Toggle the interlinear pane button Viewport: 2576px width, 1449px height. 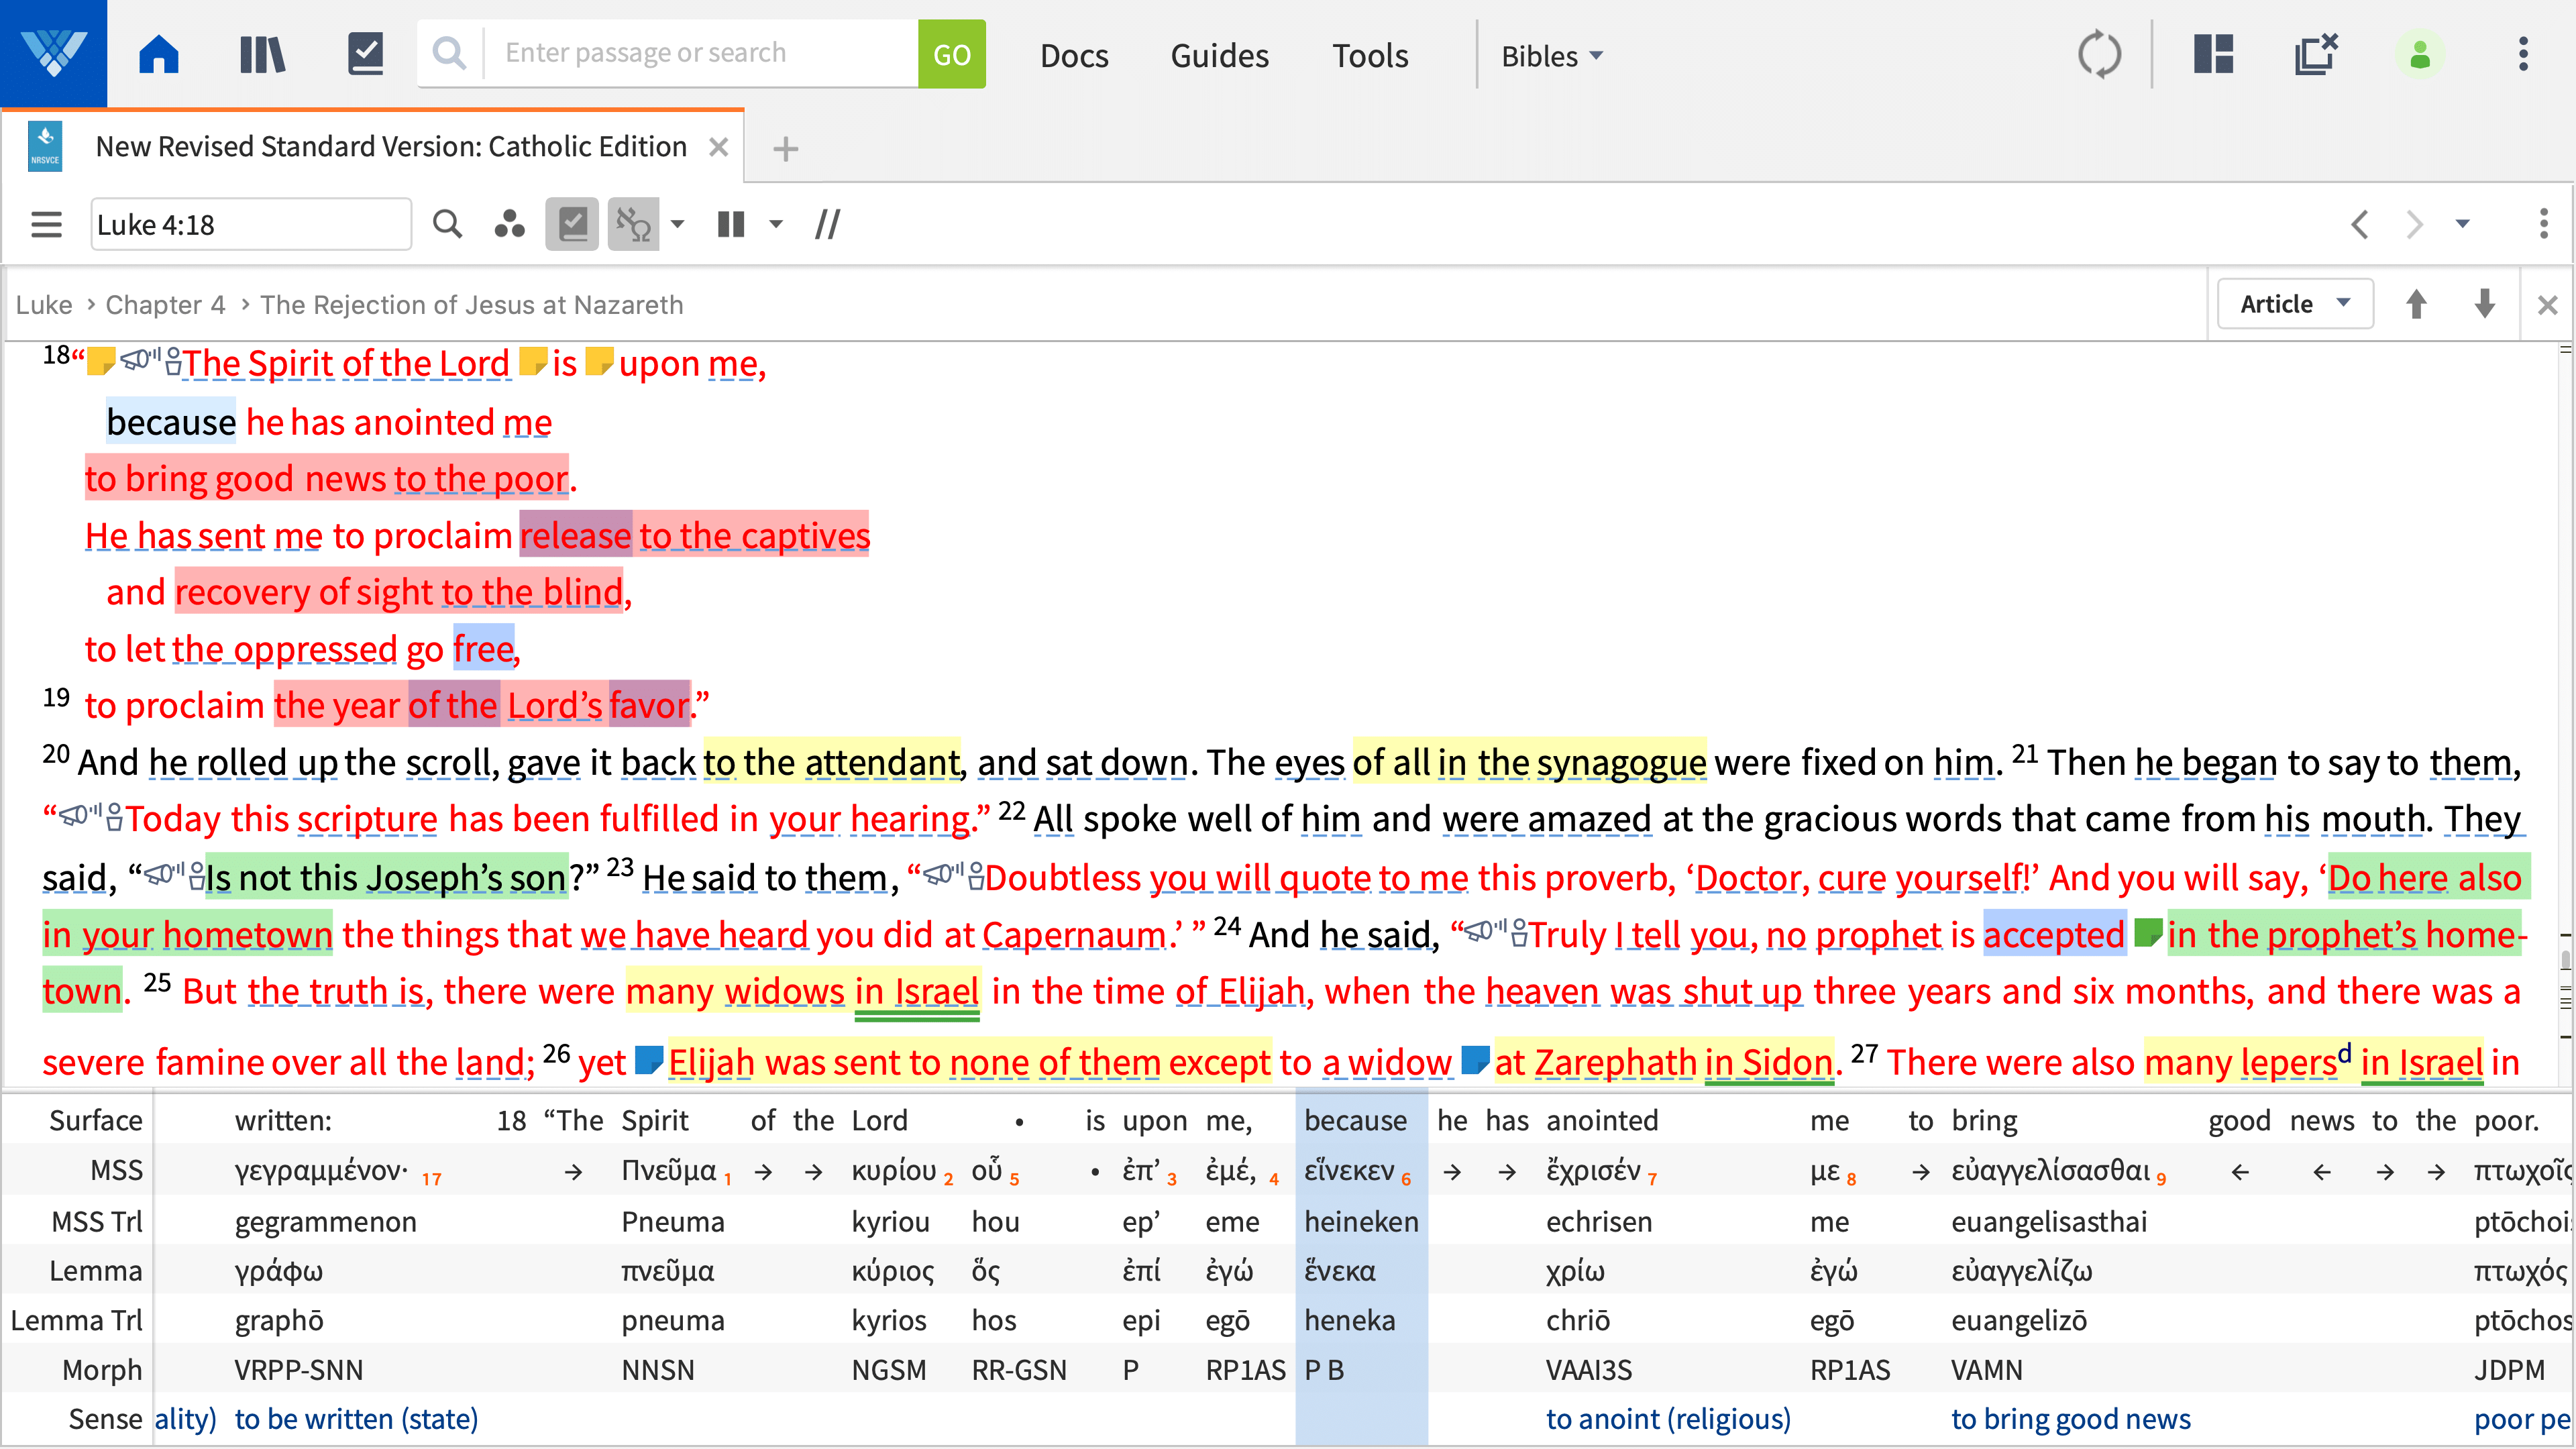pyautogui.click(x=633, y=224)
